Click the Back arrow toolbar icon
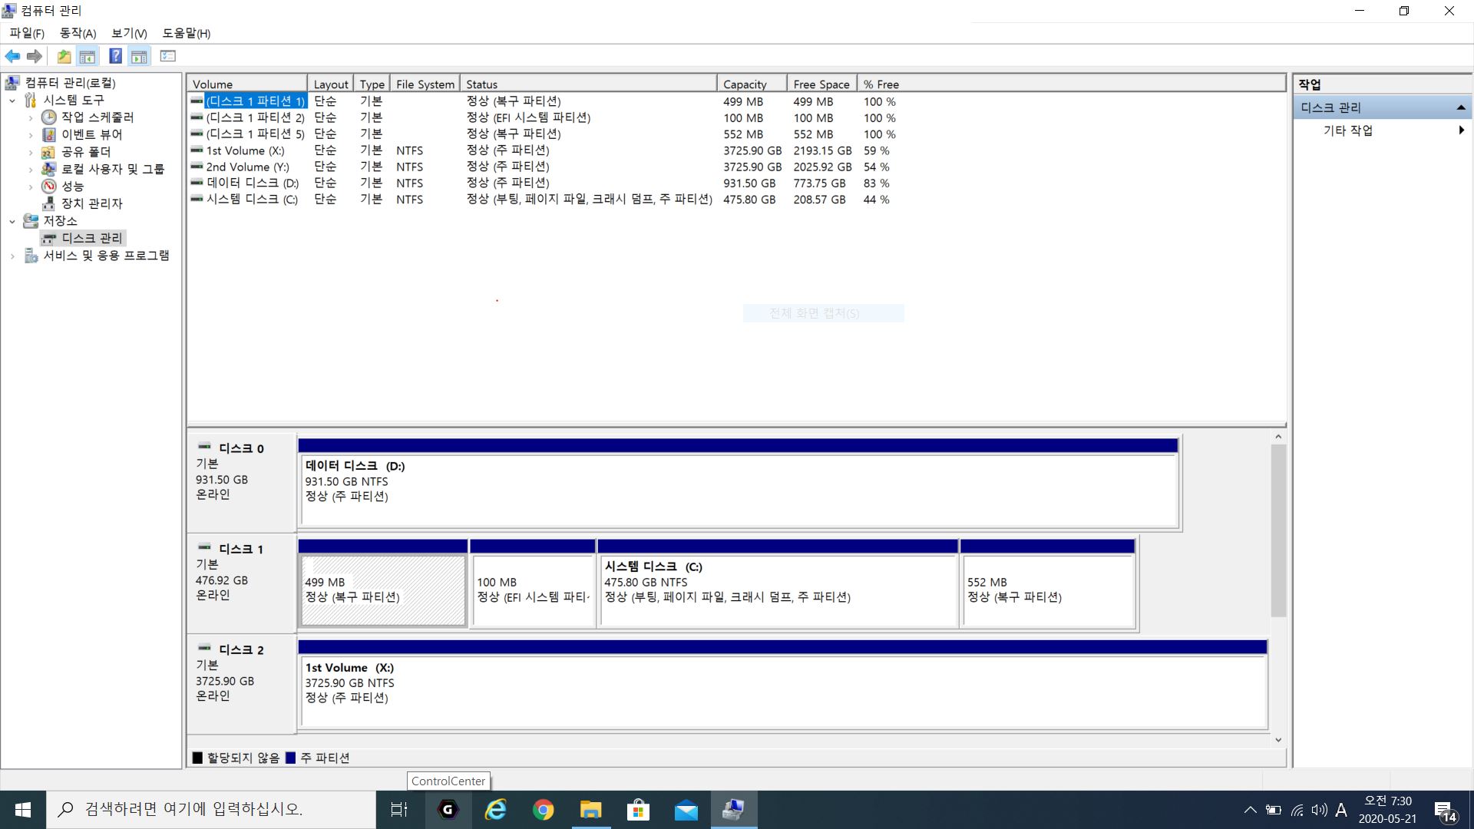 (x=12, y=56)
